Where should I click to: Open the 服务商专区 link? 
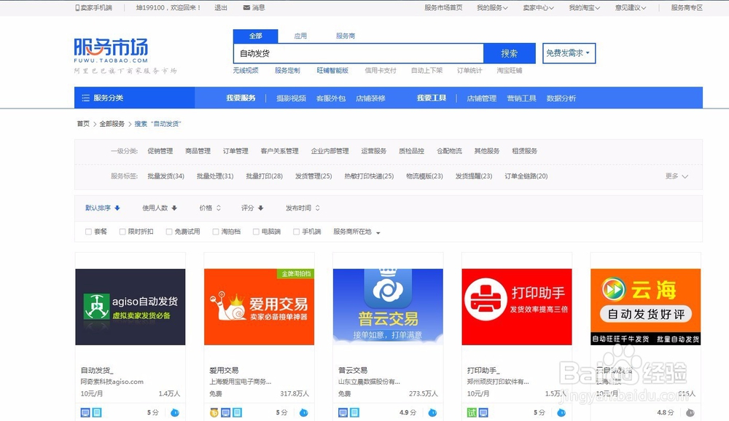point(687,7)
